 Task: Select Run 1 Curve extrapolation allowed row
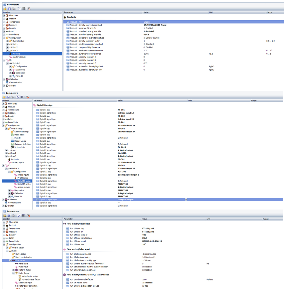pos(173,286)
